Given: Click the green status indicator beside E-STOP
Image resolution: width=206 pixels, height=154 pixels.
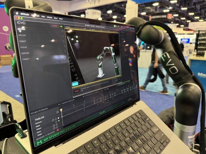Looking at the screenshot, I should click(61, 26).
